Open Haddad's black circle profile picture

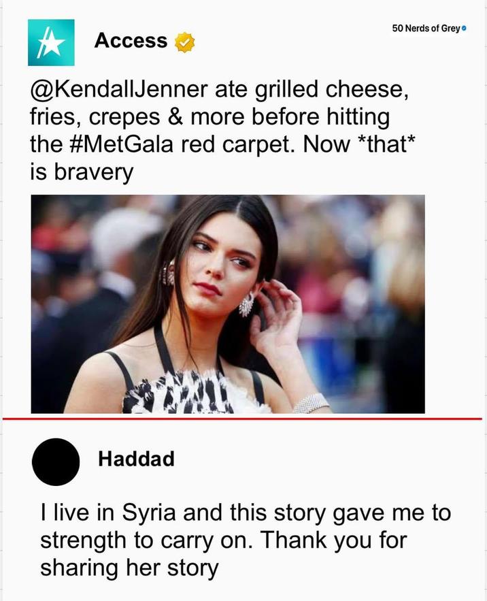coord(56,461)
